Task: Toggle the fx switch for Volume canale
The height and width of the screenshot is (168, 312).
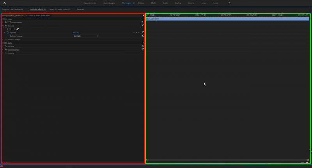Action: pyautogui.click(x=6, y=50)
